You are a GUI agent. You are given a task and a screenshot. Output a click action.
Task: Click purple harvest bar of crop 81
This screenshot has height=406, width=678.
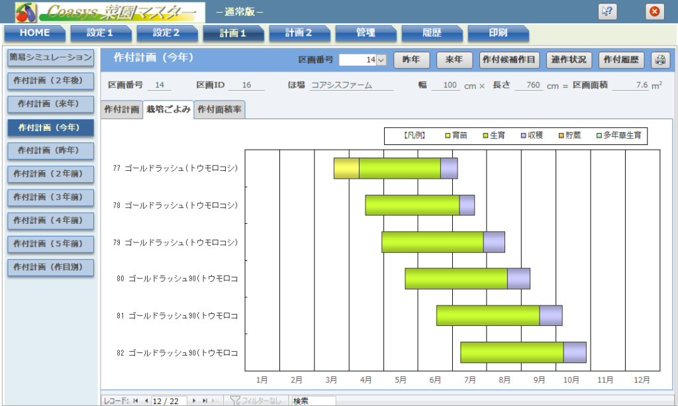coord(551,316)
